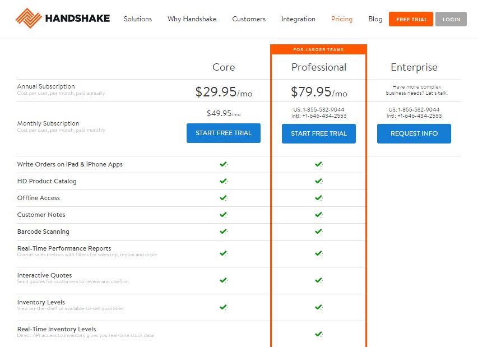Click the Enterprise column Intl phone number

click(x=414, y=116)
